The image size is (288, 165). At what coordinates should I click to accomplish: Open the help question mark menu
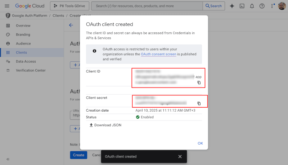tap(262, 6)
